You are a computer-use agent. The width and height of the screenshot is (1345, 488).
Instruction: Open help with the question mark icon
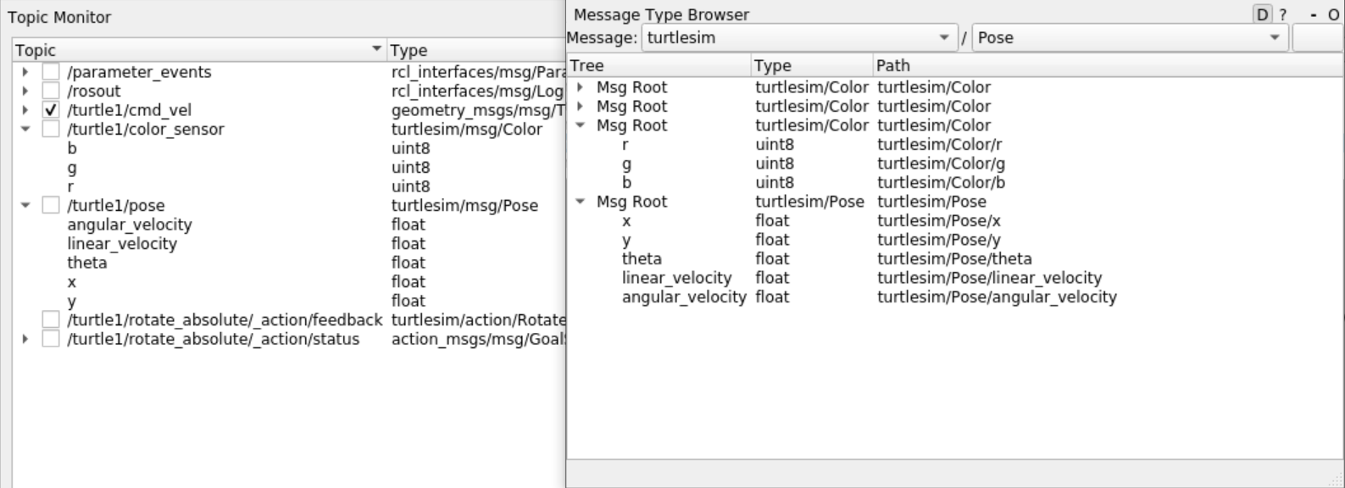click(1283, 14)
